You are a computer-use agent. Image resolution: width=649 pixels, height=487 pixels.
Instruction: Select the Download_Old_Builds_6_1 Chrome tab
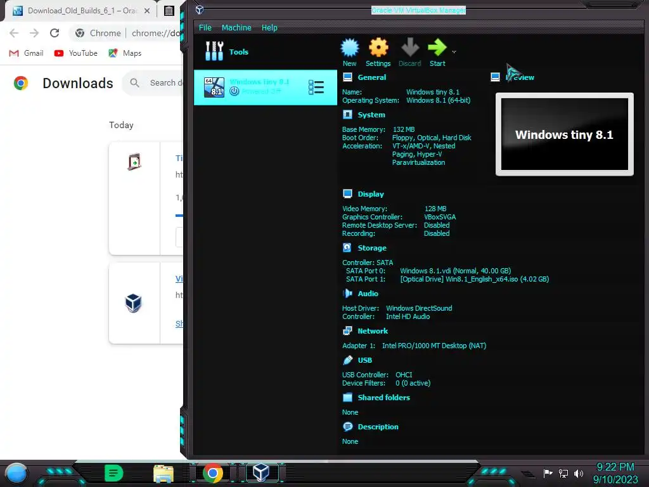click(81, 11)
